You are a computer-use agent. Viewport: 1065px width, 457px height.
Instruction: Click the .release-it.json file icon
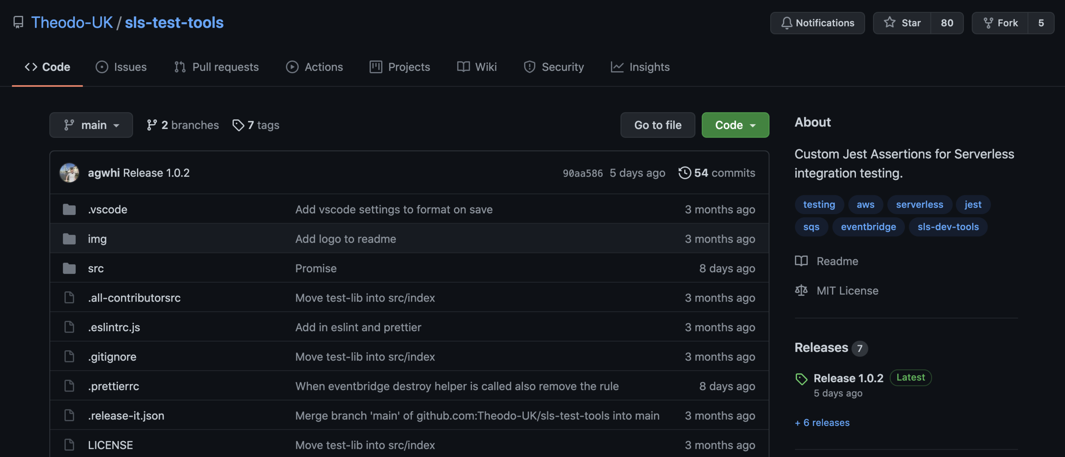[x=69, y=415]
